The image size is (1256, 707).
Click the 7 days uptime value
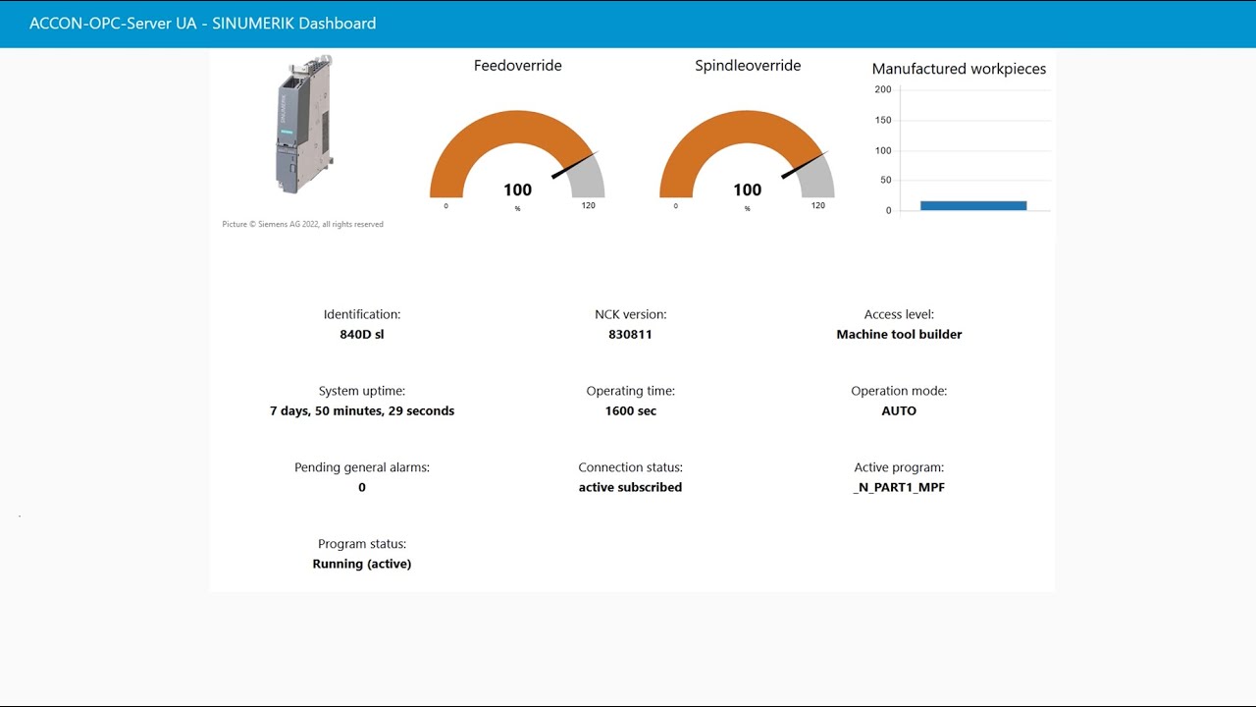pos(362,411)
